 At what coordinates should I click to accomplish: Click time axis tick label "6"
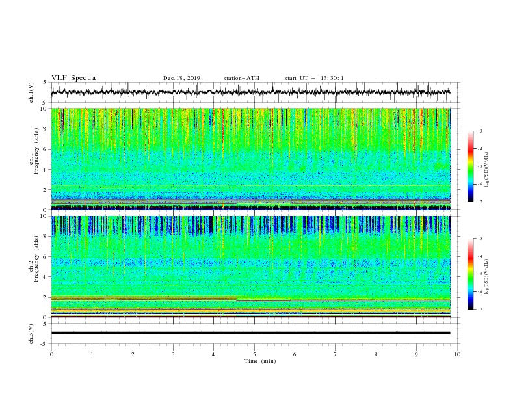(295, 354)
